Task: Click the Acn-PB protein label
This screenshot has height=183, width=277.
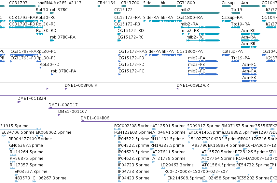Action: pos(249,78)
